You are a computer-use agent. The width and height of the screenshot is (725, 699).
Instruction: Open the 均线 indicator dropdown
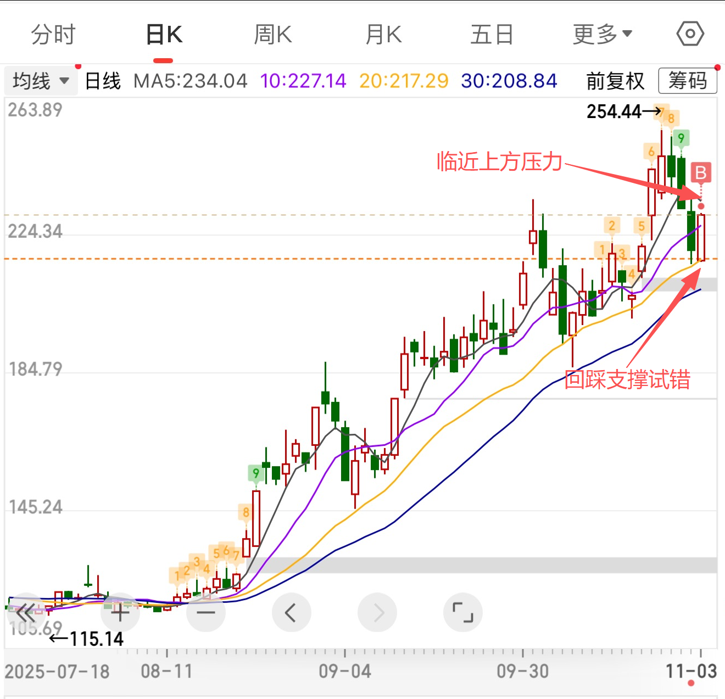tap(41, 81)
